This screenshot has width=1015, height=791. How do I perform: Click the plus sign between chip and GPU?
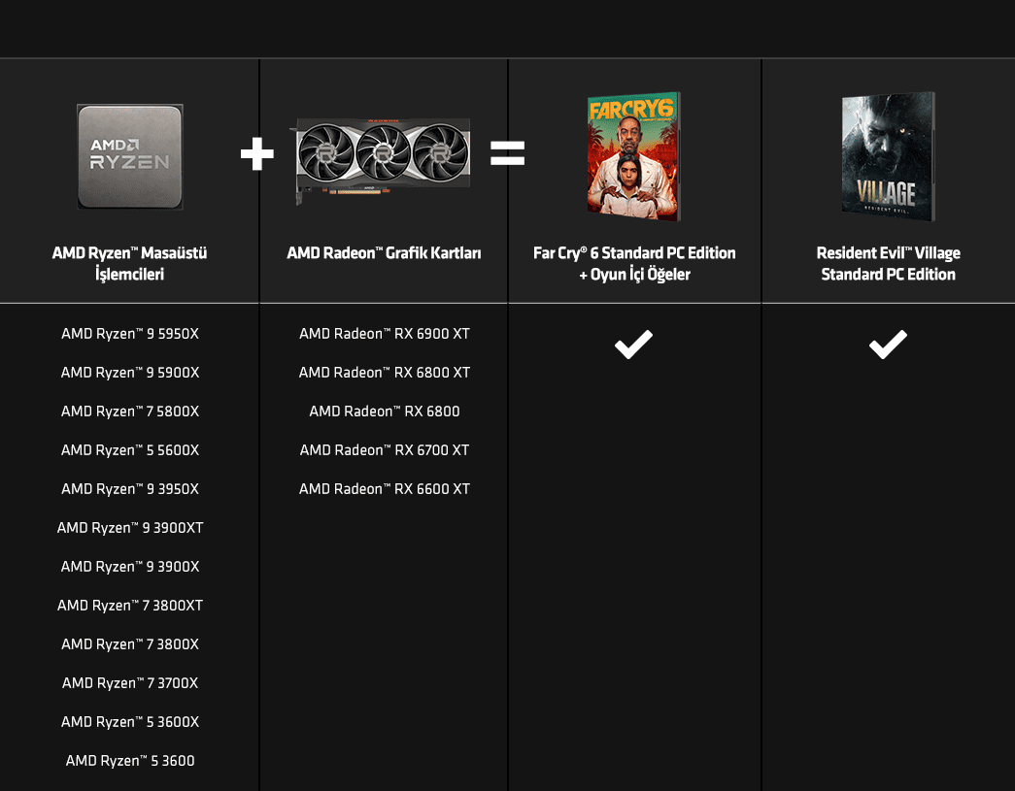(257, 154)
